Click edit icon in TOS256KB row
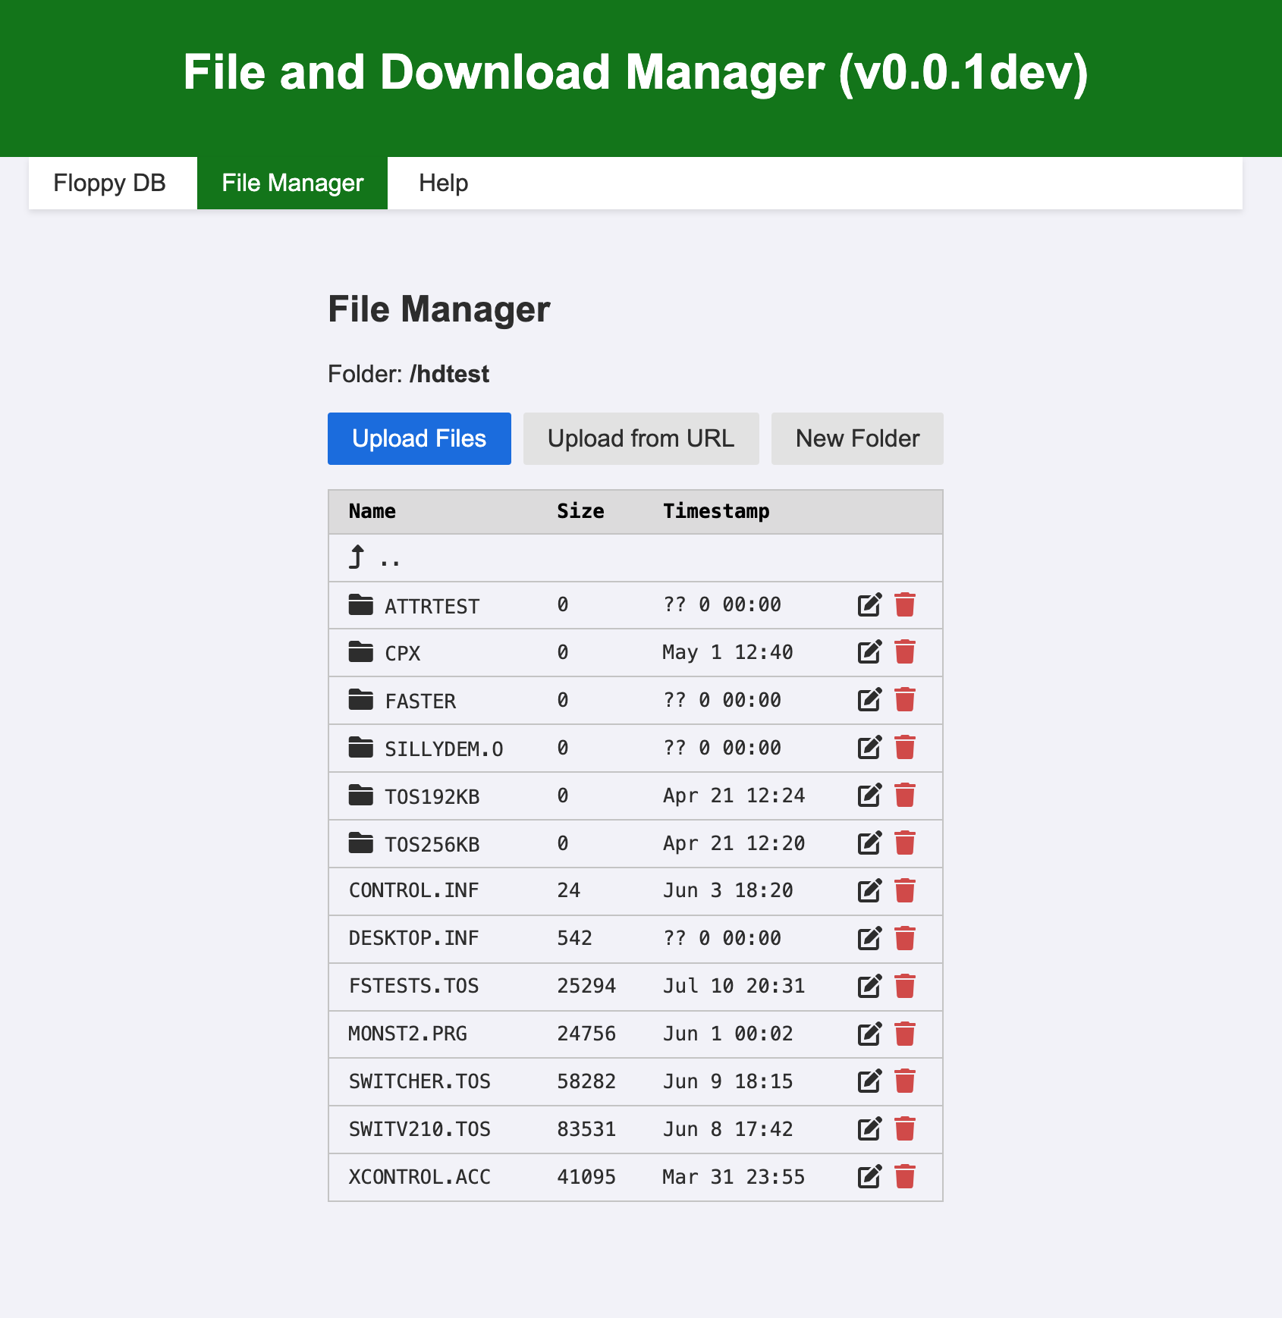This screenshot has width=1282, height=1318. pos(869,843)
